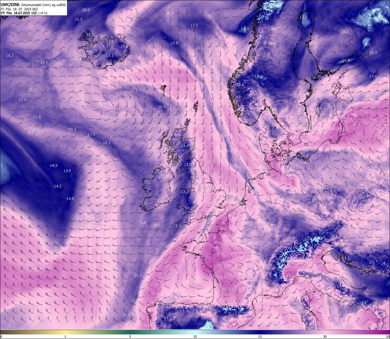Screen dimensions: 390x339
Task: Click the 19.8 value in the Atlantic
Action: click(37, 117)
